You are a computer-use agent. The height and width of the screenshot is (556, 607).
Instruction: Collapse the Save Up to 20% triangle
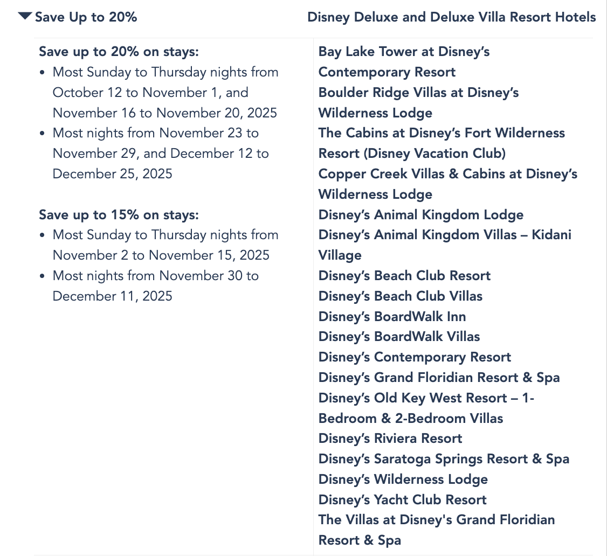25,16
